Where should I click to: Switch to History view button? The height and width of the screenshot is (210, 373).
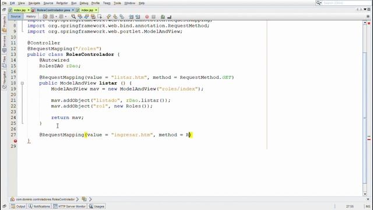[x=31, y=16]
